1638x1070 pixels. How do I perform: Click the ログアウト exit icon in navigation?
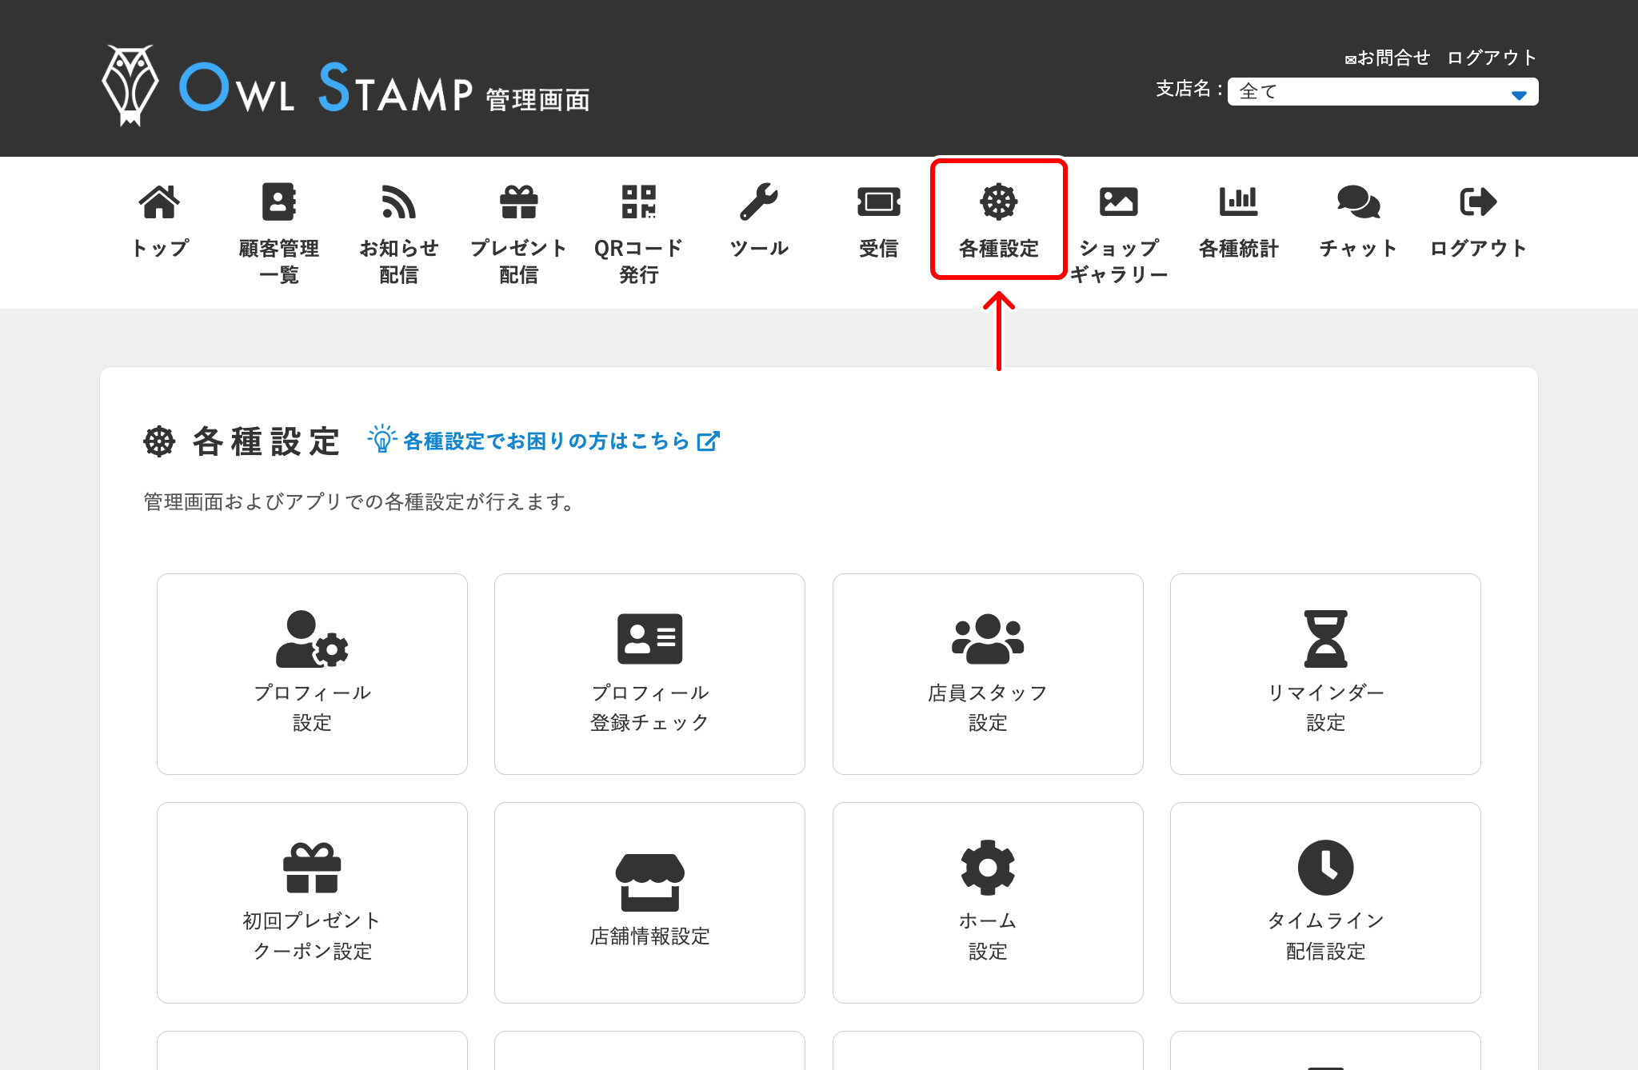click(1479, 202)
